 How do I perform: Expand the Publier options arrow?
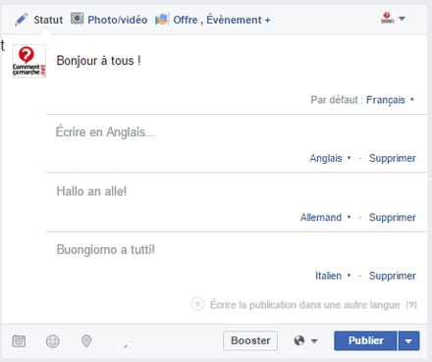pos(408,341)
